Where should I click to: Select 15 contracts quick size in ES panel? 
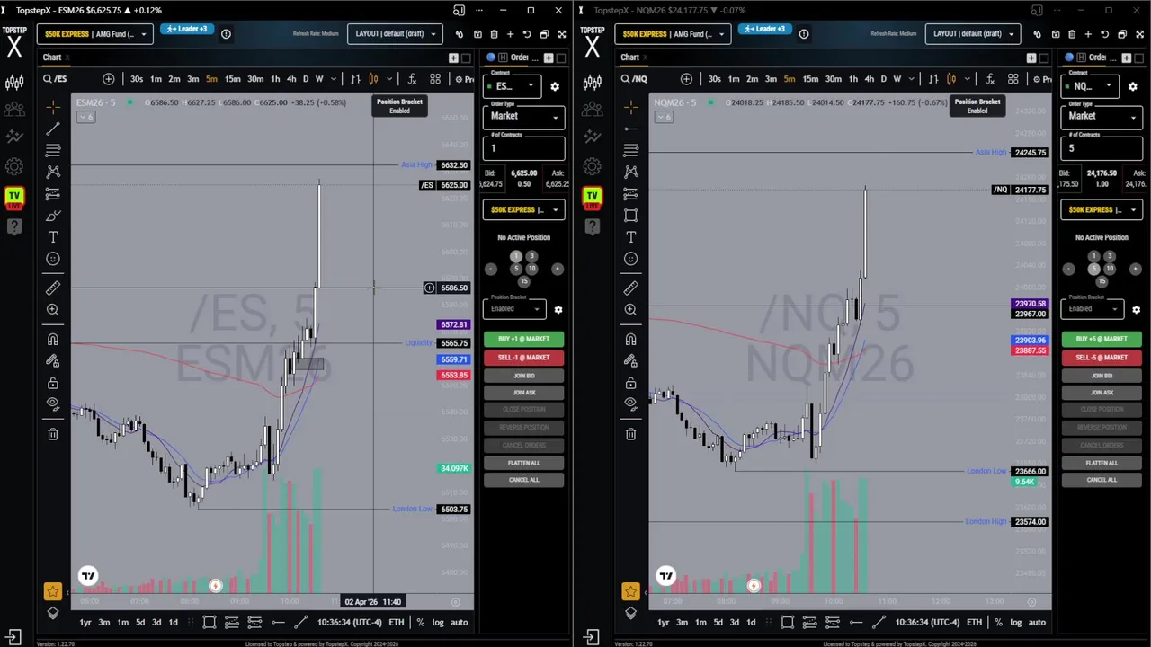pyautogui.click(x=523, y=281)
